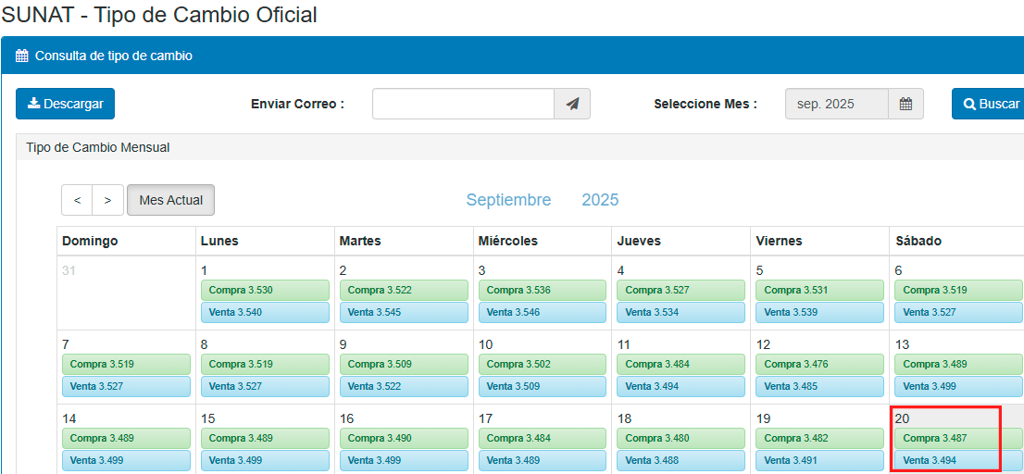Click the Mes Actual button

[171, 200]
